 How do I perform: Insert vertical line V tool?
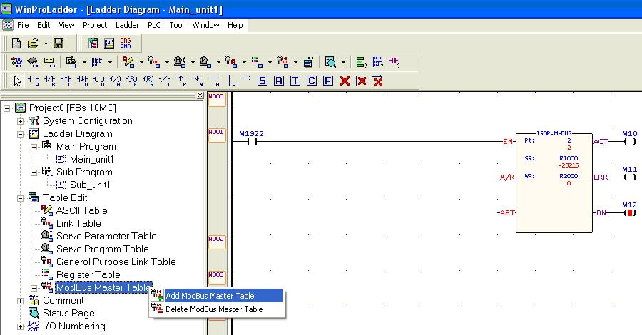[x=232, y=81]
